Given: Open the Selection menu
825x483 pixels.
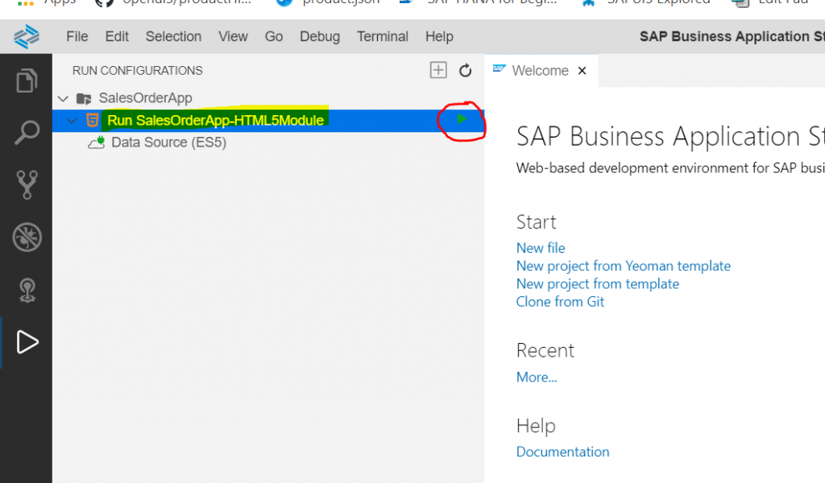Looking at the screenshot, I should (174, 36).
